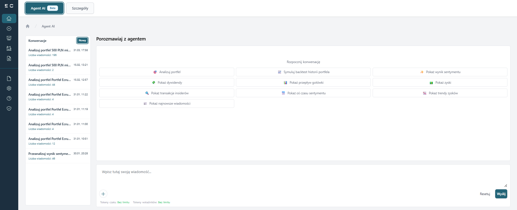Click the Rozpocznij konwersację label
This screenshot has width=517, height=210.
(303, 62)
